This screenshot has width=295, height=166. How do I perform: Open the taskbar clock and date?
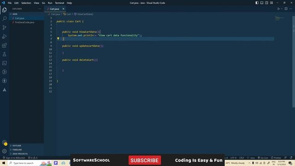[282, 163]
